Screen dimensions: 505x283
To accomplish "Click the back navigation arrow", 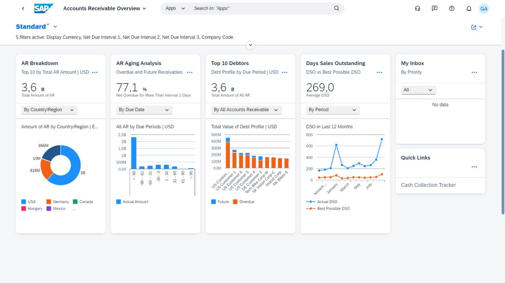I will coord(23,8).
